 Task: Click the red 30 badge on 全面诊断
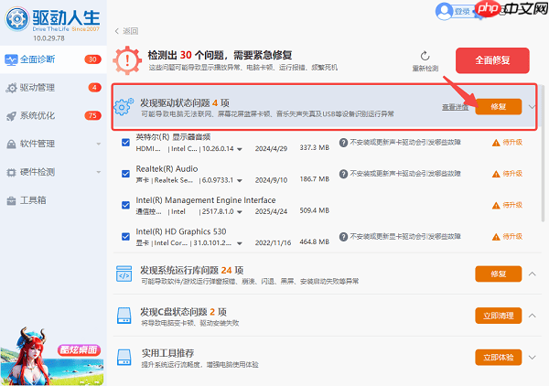[x=92, y=59]
